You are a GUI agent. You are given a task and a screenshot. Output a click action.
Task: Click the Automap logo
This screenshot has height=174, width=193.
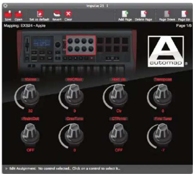click(x=166, y=51)
